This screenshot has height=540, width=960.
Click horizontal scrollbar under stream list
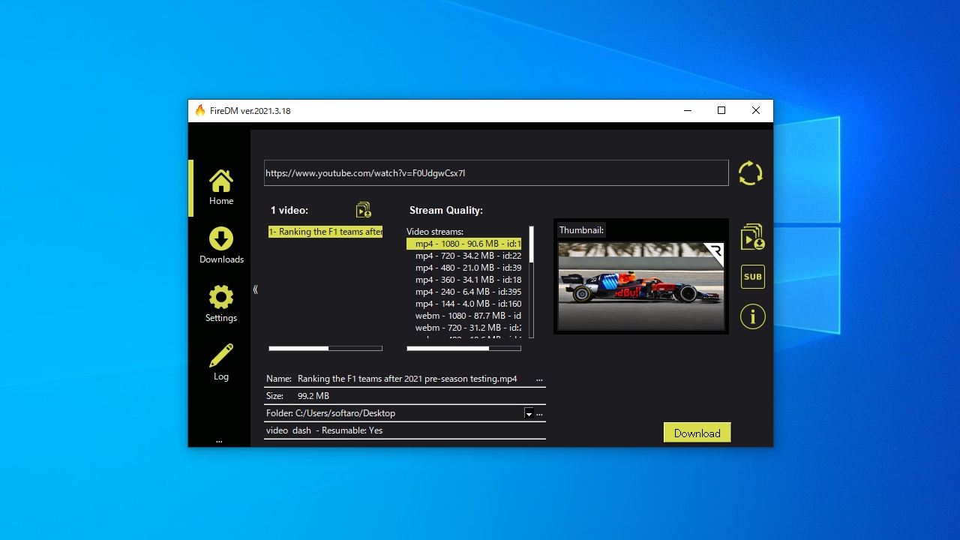tap(463, 348)
